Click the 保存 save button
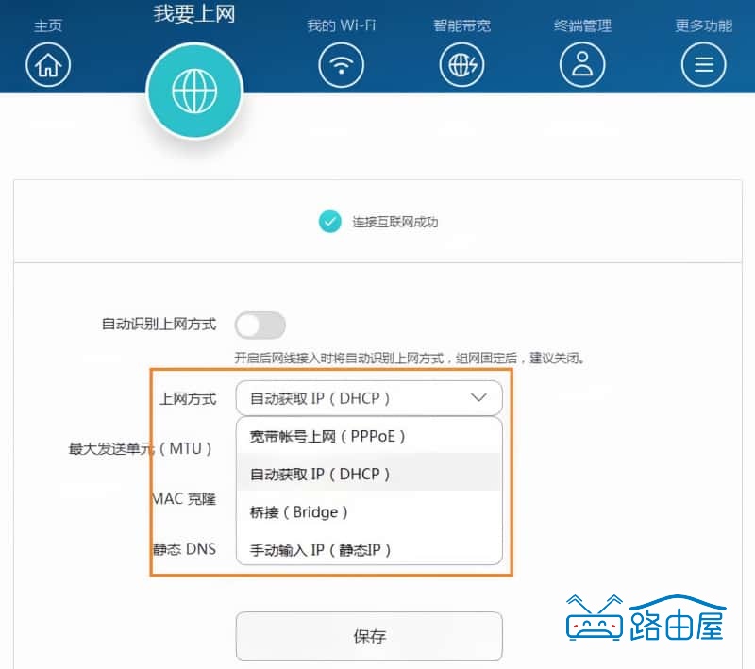 coord(369,636)
